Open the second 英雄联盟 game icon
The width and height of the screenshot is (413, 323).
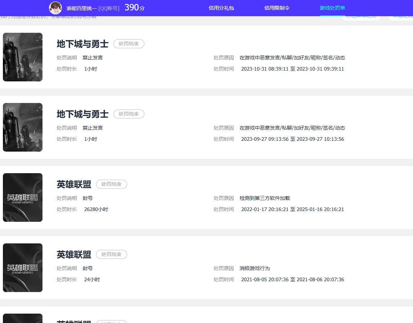[x=22, y=268]
